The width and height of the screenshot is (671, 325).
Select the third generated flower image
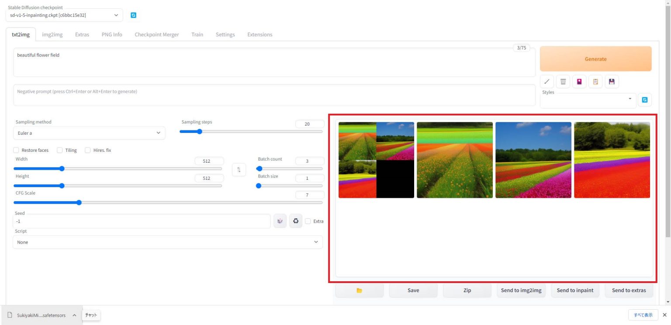point(533,159)
